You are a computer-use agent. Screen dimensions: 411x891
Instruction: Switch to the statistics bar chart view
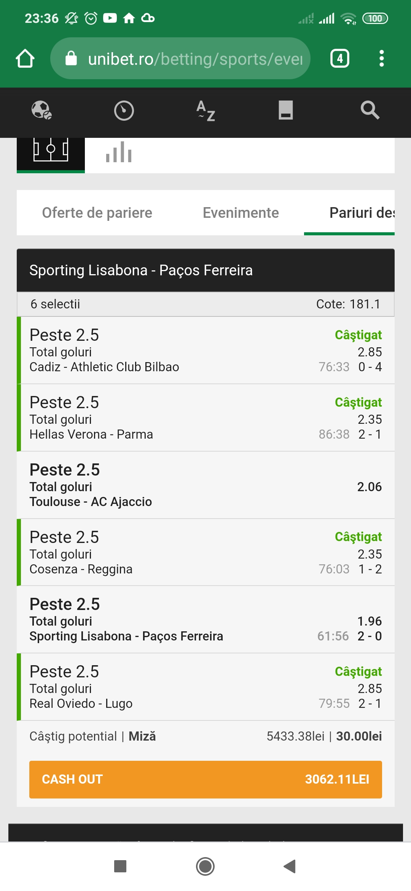click(x=119, y=152)
